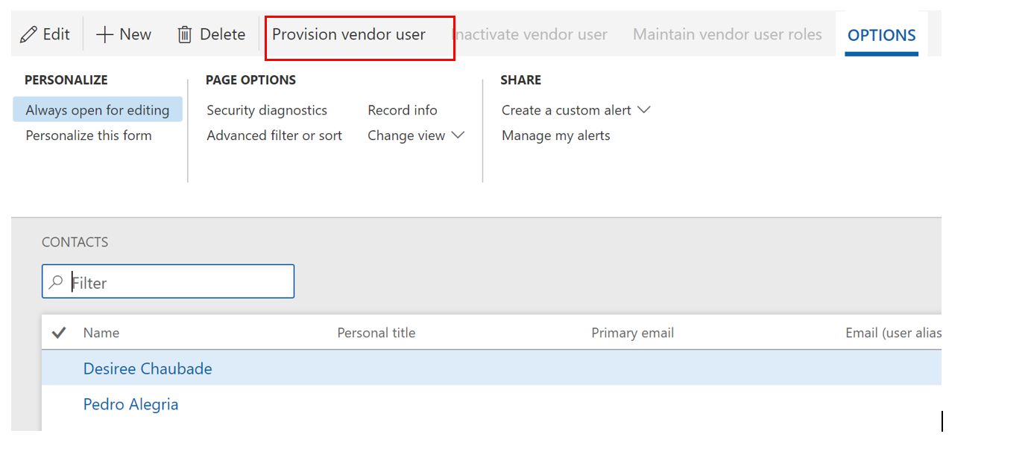Open Advanced filter or sort
Screen dimensions: 1028x460
[274, 135]
